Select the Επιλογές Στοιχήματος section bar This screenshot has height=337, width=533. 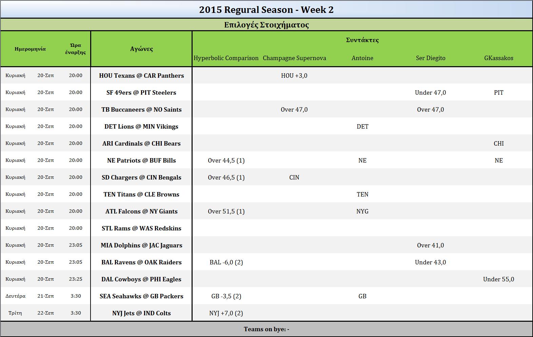tap(266, 25)
